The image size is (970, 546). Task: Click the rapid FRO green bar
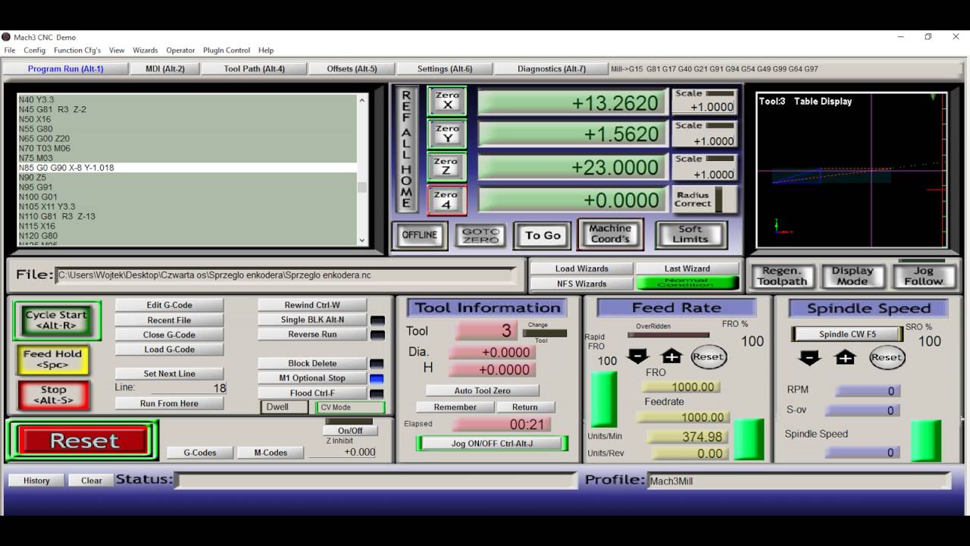pyautogui.click(x=604, y=399)
